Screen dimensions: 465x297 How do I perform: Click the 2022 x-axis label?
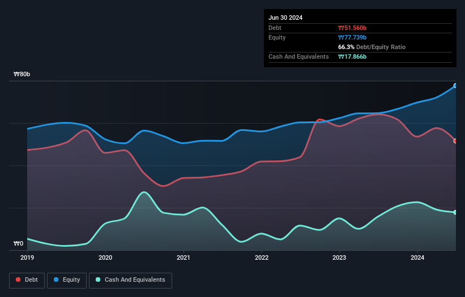pos(262,257)
